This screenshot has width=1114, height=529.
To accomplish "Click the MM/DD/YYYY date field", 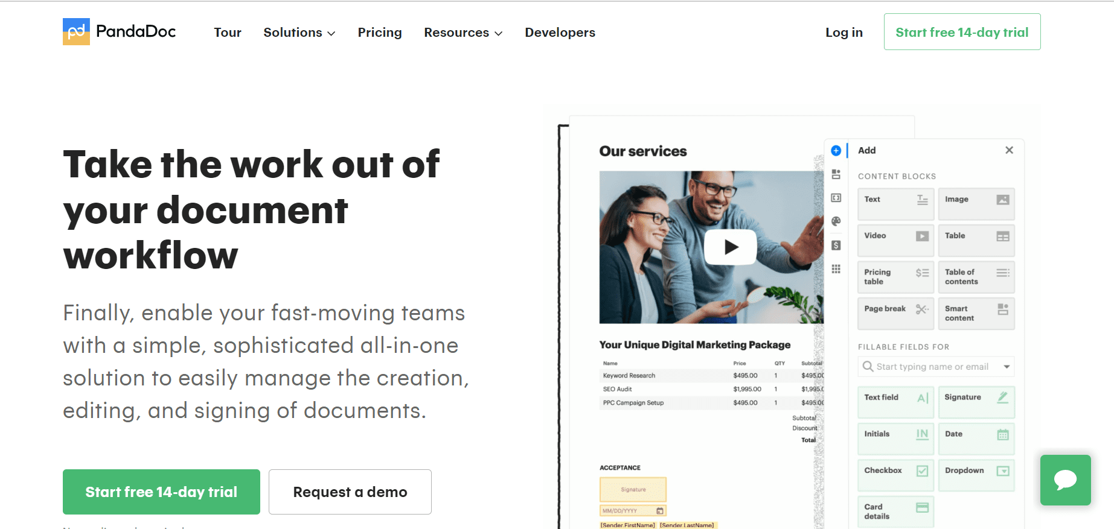I will pos(633,511).
